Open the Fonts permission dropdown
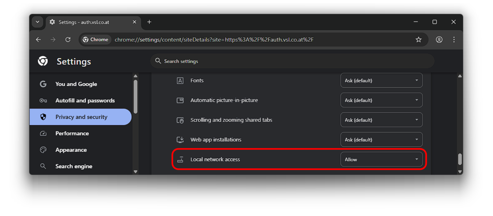This screenshot has height=216, width=493. pos(381,81)
